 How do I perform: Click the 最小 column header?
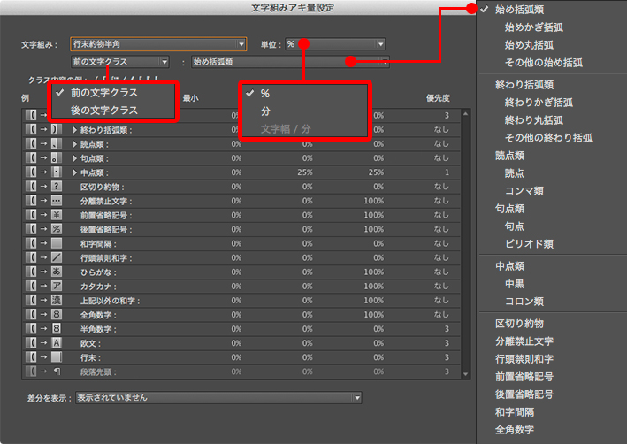[x=191, y=98]
